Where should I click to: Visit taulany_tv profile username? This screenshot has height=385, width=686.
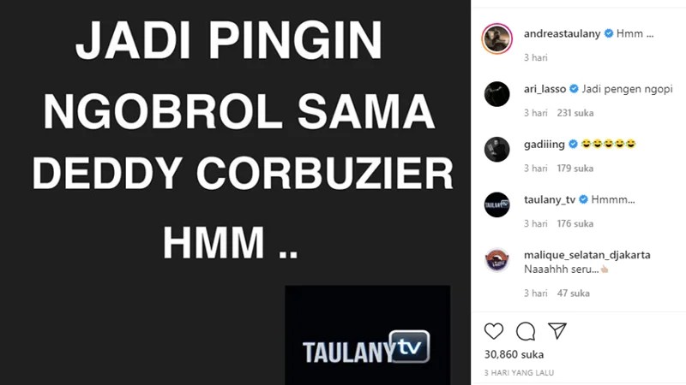point(550,200)
